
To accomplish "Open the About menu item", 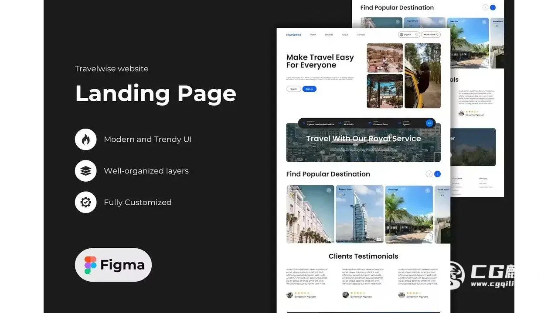I will click(x=345, y=35).
